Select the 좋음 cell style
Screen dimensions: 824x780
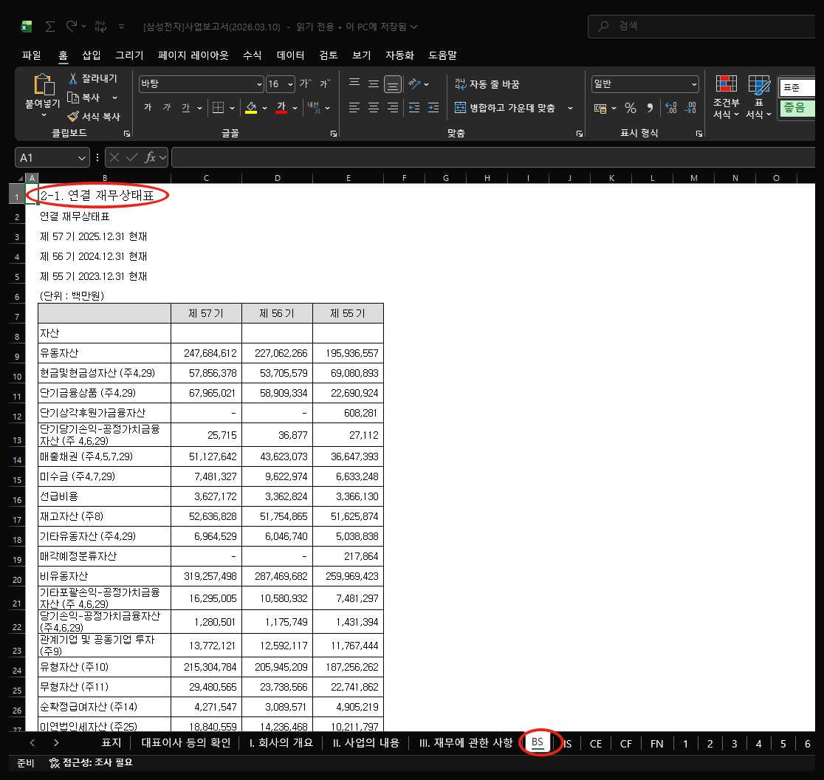[x=796, y=108]
